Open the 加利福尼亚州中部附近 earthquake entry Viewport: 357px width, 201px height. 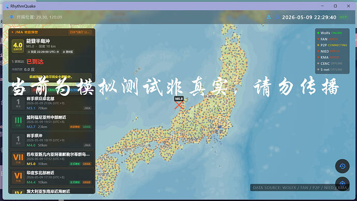click(x=52, y=122)
